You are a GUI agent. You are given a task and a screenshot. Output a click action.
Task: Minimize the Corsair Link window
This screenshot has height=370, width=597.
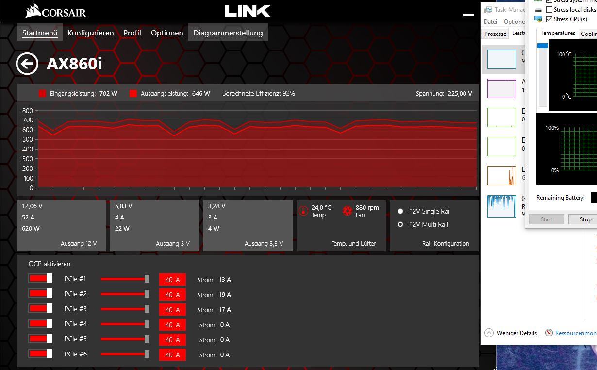click(x=468, y=15)
